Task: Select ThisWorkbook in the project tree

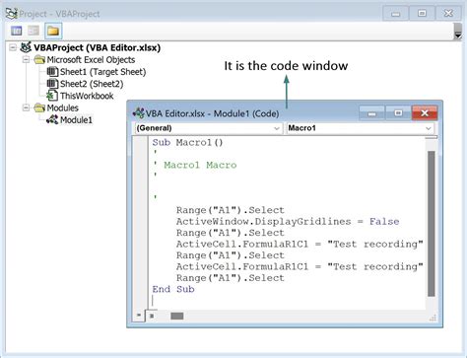Action: tap(87, 96)
